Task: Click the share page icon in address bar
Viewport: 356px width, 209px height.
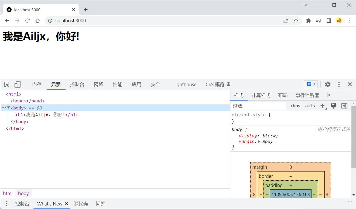Action: (x=286, y=21)
